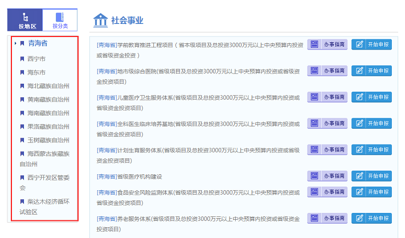Click guide icon in 食品安全风险监测体系 row
Image resolution: width=405 pixels, height=238 pixels.
(x=314, y=191)
